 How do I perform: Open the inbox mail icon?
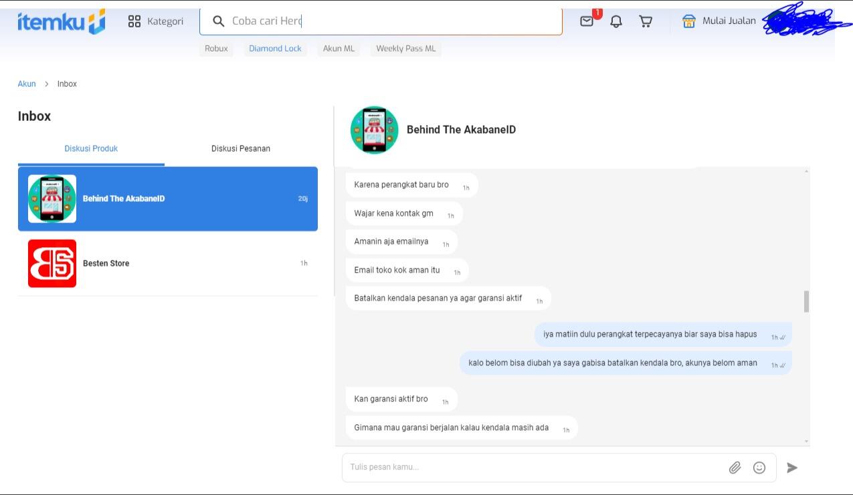[x=587, y=21]
